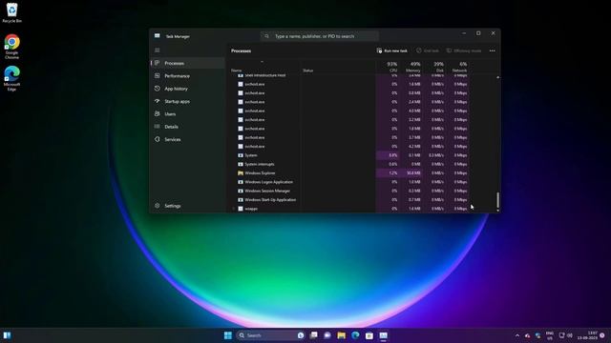Show hidden tray icons chevron
This screenshot has height=343, width=611.
coord(517,335)
